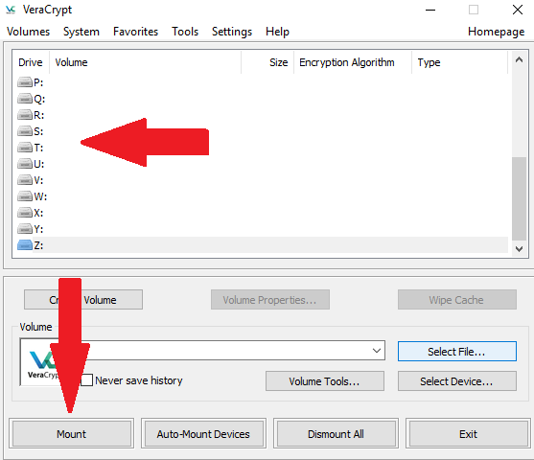Minimize the VeraCrypt window
This screenshot has width=534, height=460.
(430, 10)
